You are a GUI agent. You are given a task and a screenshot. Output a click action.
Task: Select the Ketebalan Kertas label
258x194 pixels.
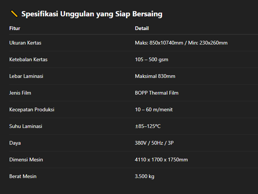click(x=28, y=59)
